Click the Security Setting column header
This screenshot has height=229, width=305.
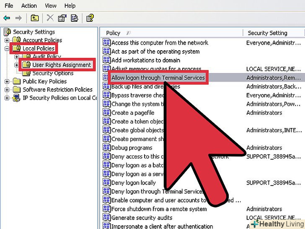267,33
